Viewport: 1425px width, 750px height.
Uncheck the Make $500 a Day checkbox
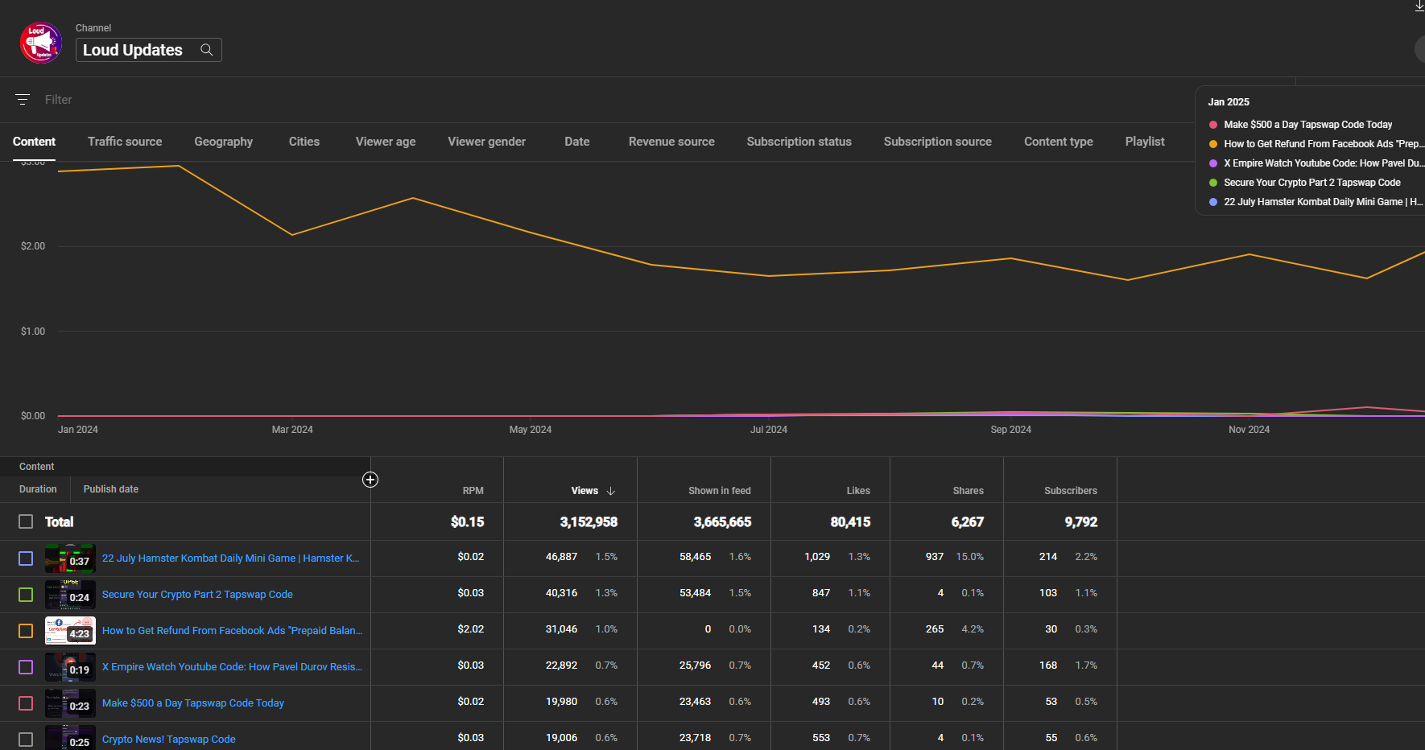click(x=26, y=703)
